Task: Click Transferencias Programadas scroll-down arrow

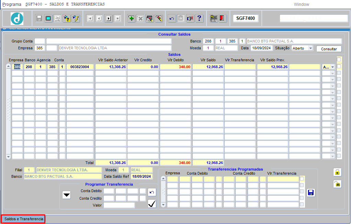Action: [163, 204]
